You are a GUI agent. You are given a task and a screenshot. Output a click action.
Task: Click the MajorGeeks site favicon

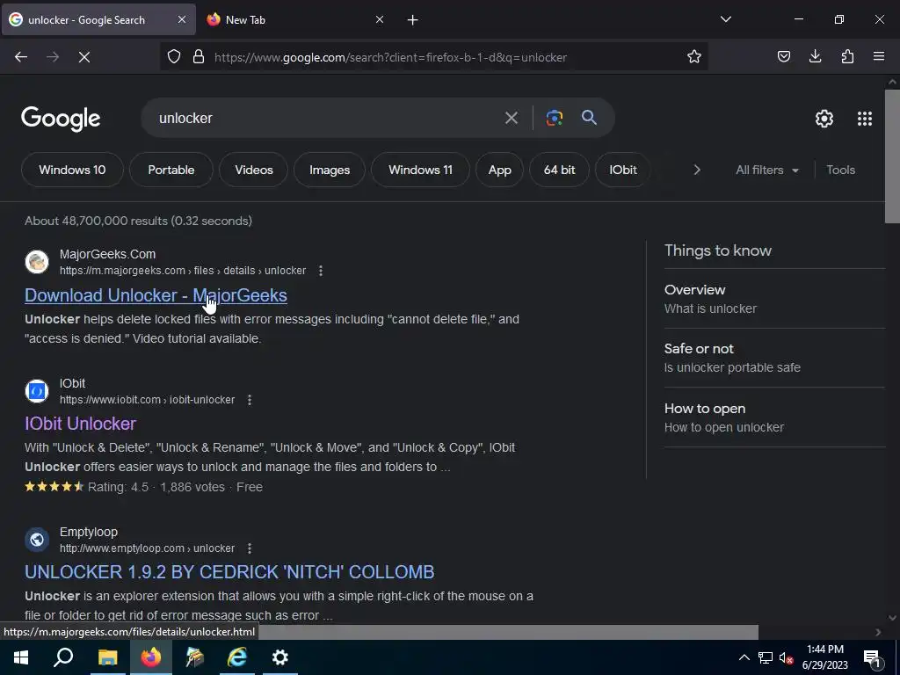pyautogui.click(x=37, y=262)
